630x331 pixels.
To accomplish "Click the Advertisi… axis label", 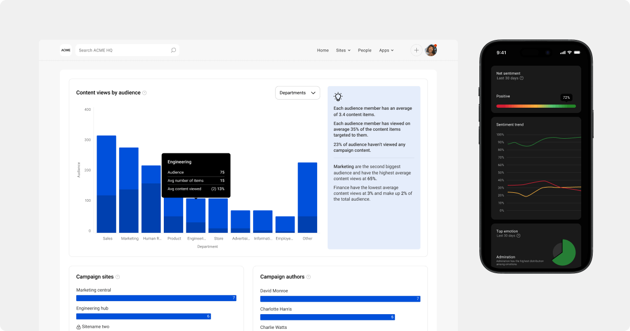I will click(x=241, y=239).
